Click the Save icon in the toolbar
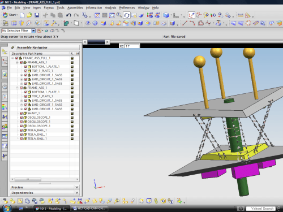This screenshot has height=212, width=283. (37, 15)
